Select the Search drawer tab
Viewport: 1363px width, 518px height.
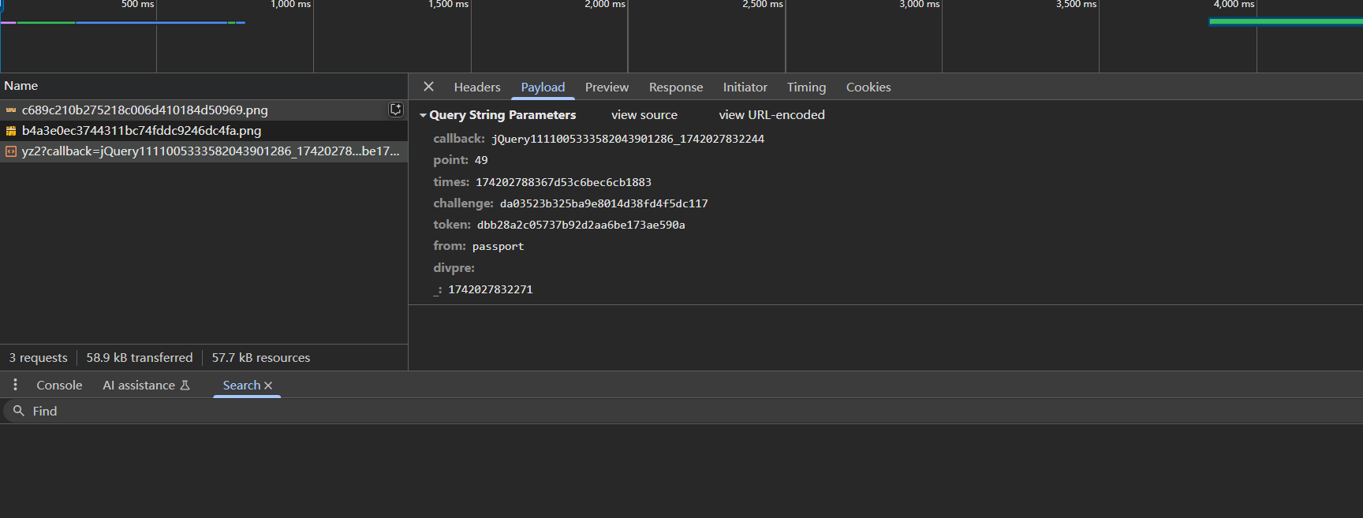[x=241, y=386]
